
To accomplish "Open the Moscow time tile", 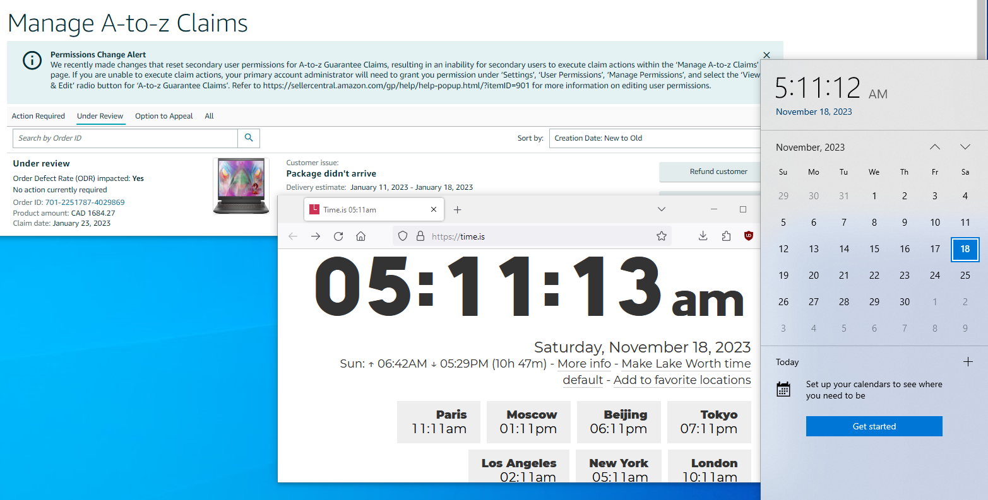I will [528, 422].
